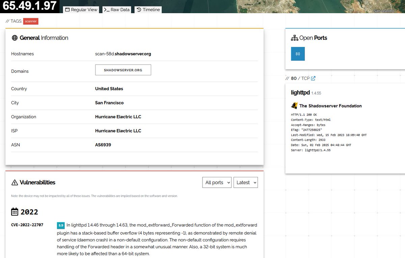Image resolution: width=405 pixels, height=258 pixels.
Task: Click Hurricane Electric LLC in the ISP row
Action: (x=118, y=131)
